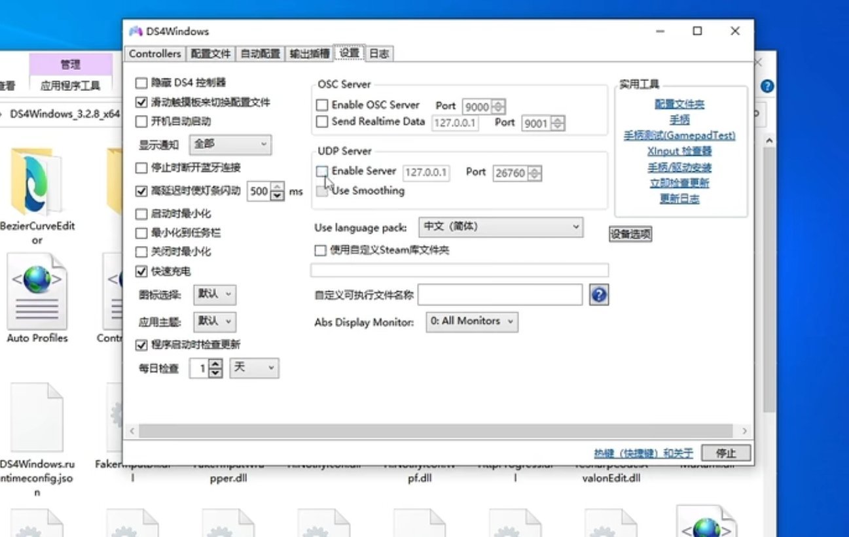Image resolution: width=849 pixels, height=537 pixels.
Task: Adjust the UDP port 26760 stepper
Action: point(535,173)
